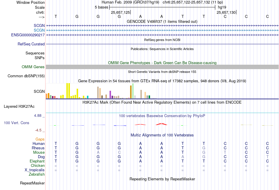The image size is (279, 190).
Task: Click Publications: Sequences in Scientific Articles title
Action: (162, 49)
